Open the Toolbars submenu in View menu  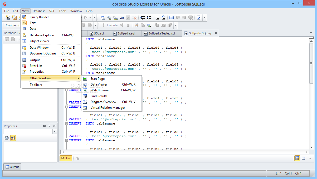click(51, 85)
